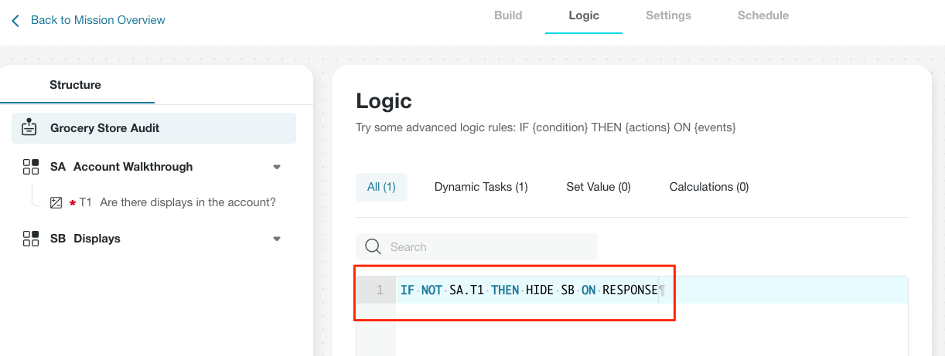Click the SB section grid icon

31,239
